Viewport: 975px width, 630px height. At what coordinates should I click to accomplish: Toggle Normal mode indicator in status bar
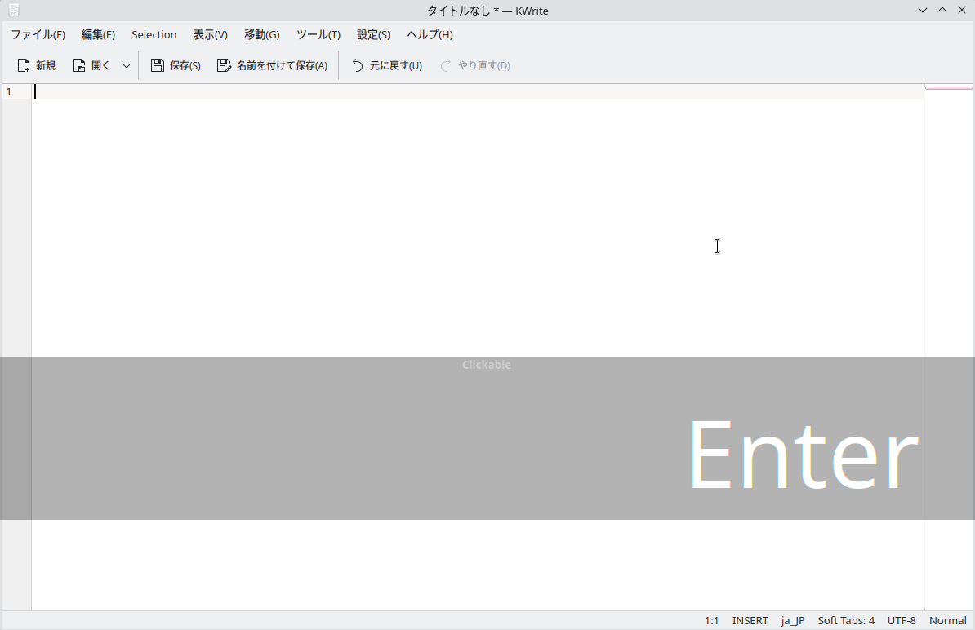click(948, 620)
